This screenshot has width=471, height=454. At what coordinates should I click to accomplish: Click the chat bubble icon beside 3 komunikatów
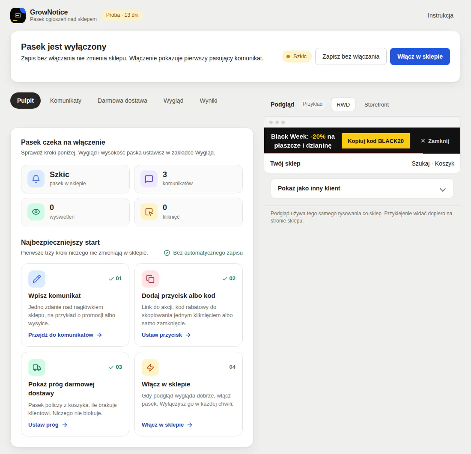tap(149, 179)
